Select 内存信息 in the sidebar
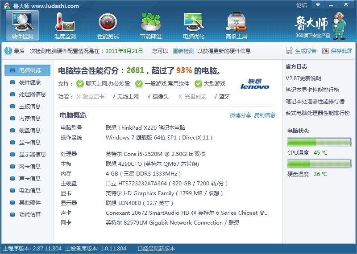 (27, 118)
